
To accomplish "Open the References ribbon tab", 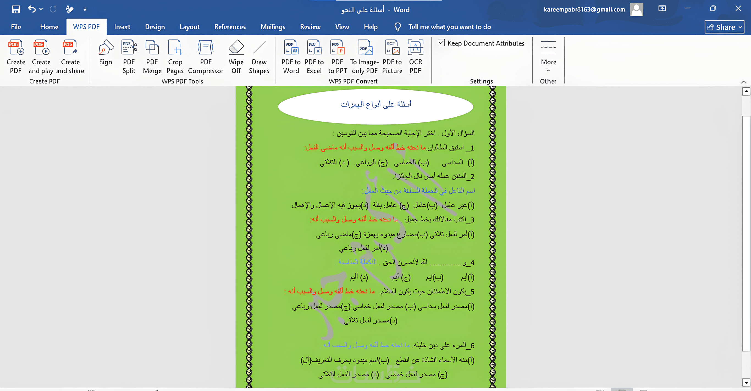I will [230, 27].
